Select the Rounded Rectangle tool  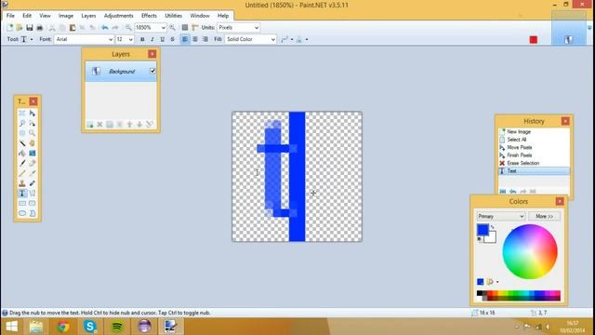[33, 203]
